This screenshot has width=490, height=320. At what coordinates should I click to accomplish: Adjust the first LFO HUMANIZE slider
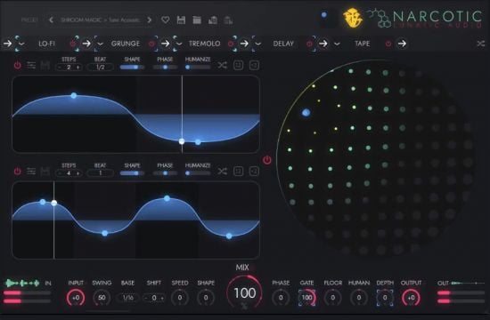(x=198, y=67)
